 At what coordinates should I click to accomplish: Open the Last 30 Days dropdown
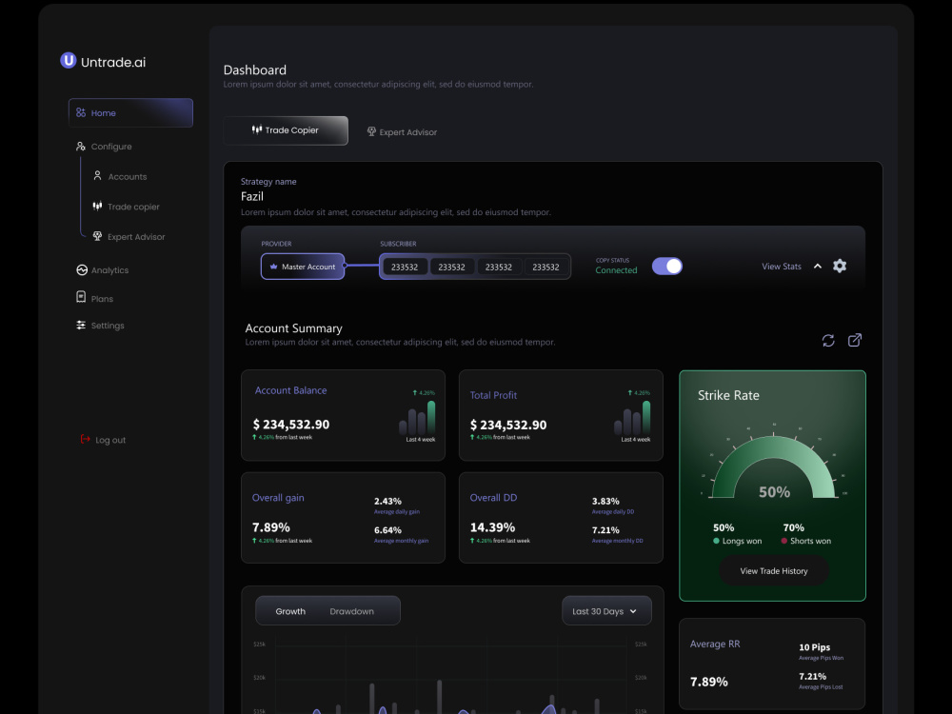(606, 611)
